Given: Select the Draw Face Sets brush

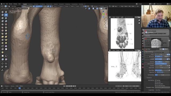Looking at the screenshot, I should point(2,52).
